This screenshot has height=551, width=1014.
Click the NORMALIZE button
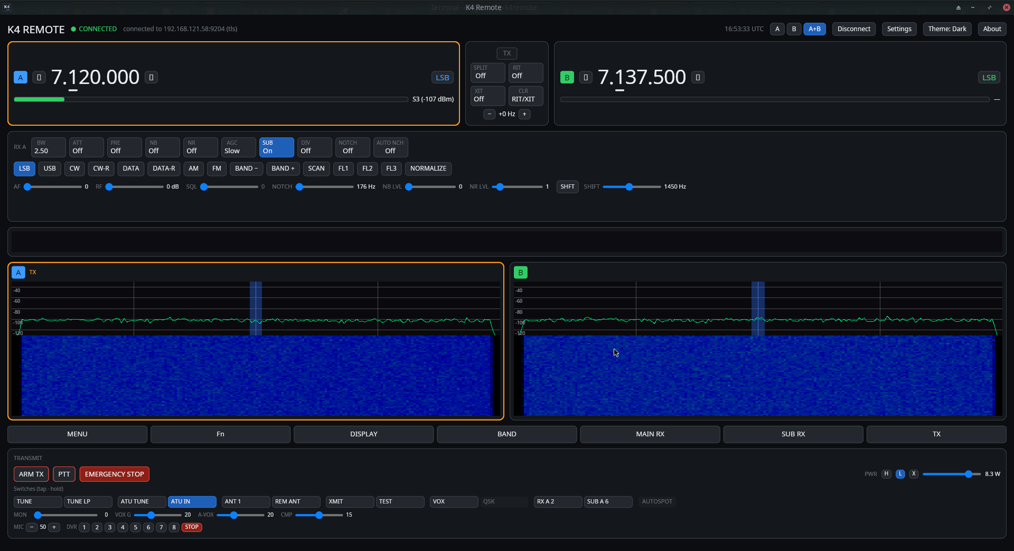pyautogui.click(x=428, y=169)
